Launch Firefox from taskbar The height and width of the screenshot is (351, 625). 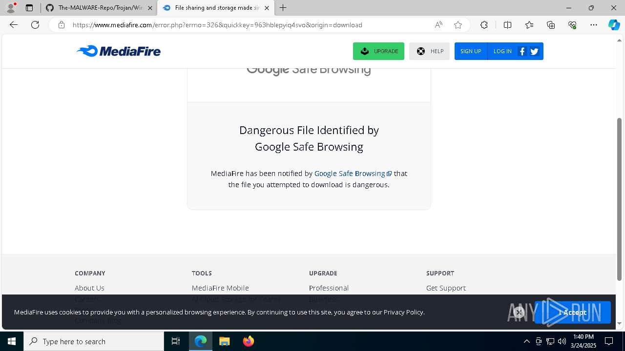point(248,341)
